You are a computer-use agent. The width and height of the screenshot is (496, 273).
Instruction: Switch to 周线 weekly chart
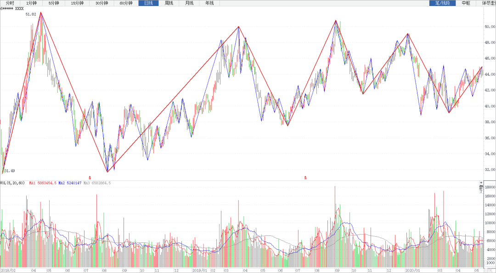click(x=169, y=3)
